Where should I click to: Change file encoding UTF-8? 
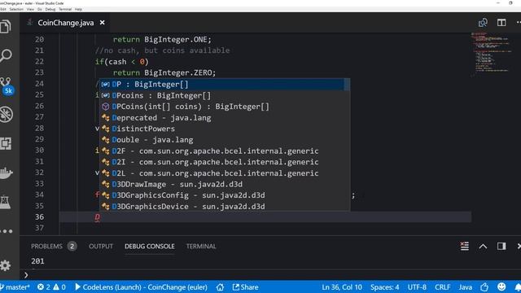tap(417, 287)
